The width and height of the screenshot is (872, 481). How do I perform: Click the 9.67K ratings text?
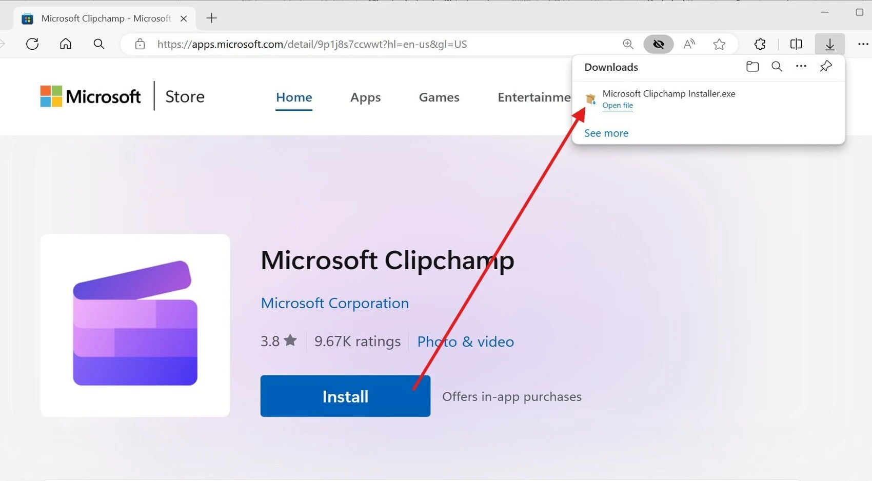pyautogui.click(x=358, y=342)
